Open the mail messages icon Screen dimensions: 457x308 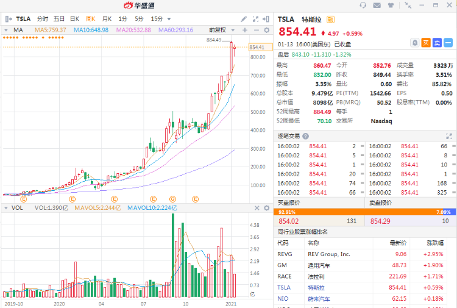click(377, 5)
